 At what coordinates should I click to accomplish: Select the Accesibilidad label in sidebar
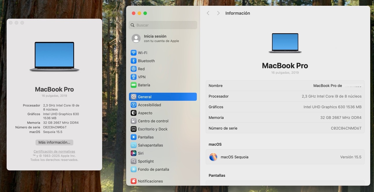149,105
